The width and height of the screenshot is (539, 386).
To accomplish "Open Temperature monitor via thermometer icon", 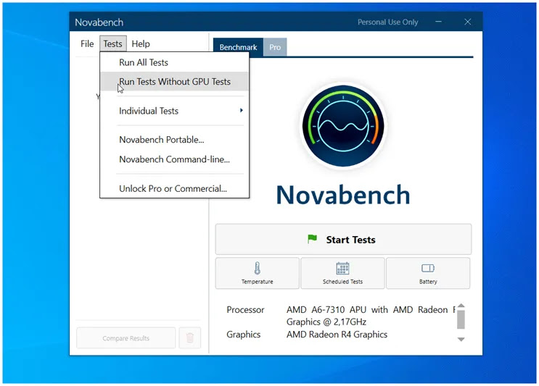I will point(257,268).
